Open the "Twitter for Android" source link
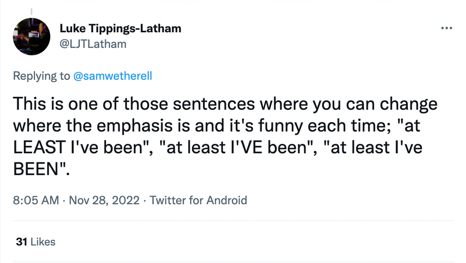The height and width of the screenshot is (263, 466). [198, 200]
